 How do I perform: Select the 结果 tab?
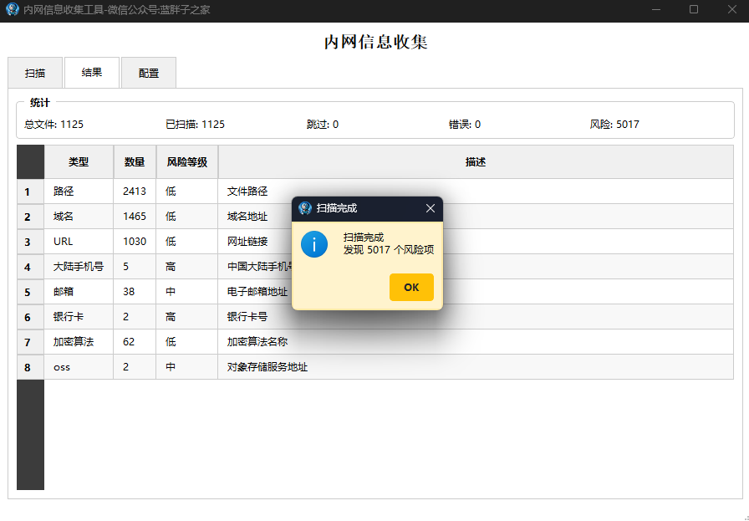click(92, 72)
